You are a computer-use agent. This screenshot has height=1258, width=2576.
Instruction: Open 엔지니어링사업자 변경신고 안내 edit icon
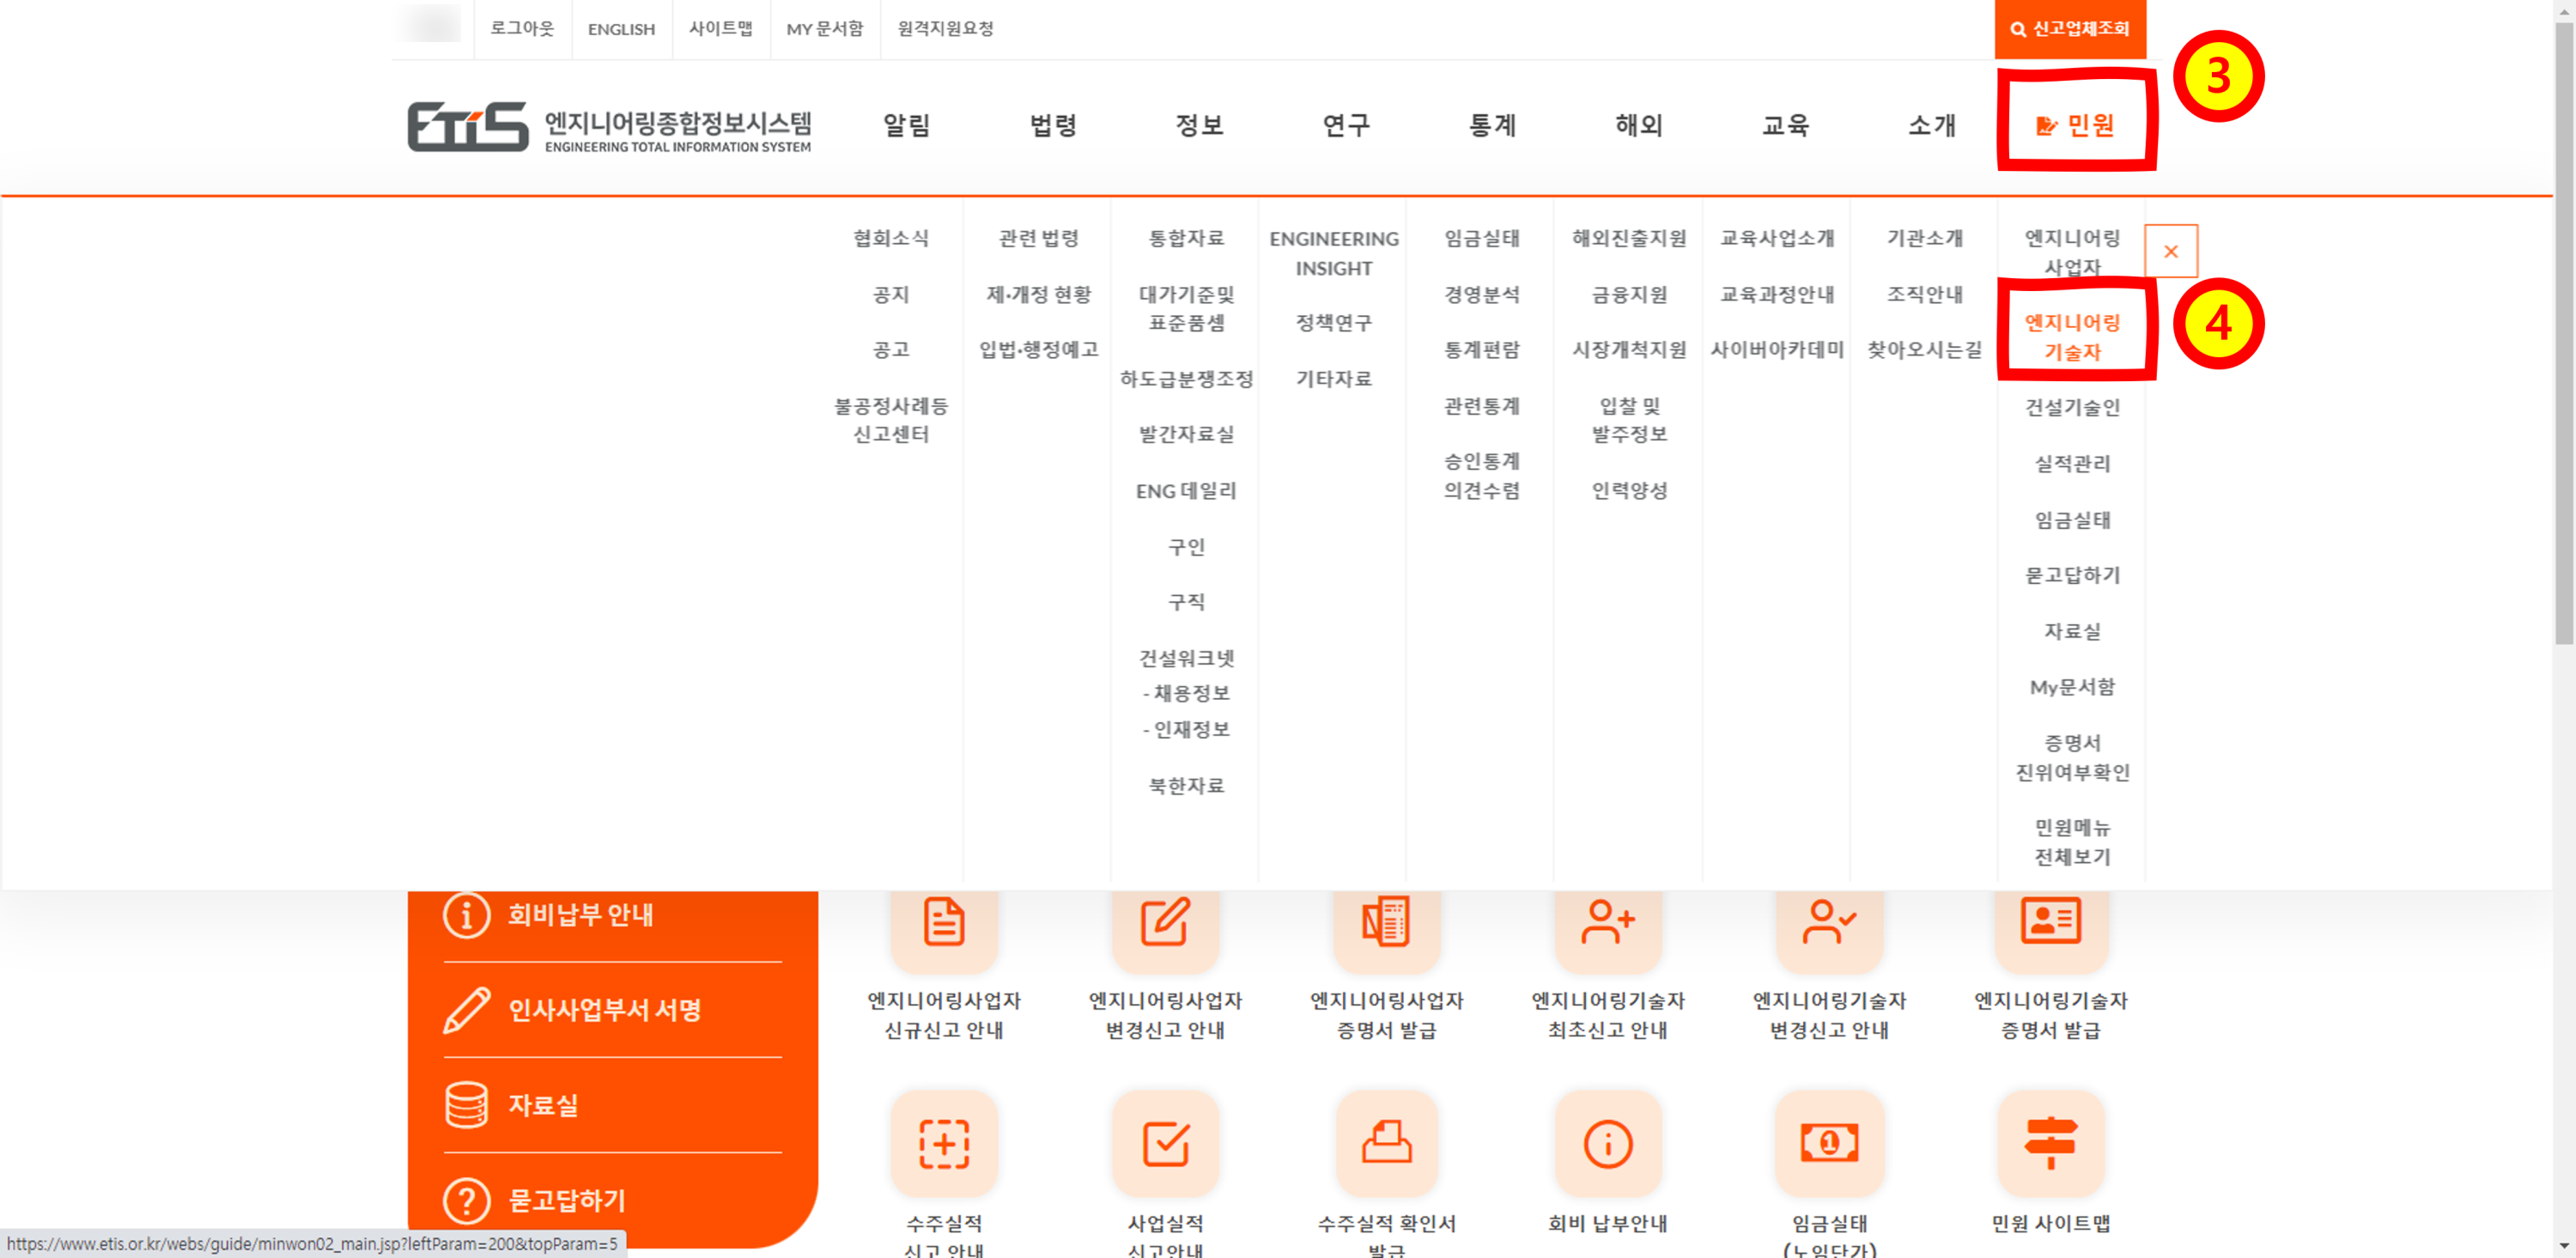pos(1164,921)
